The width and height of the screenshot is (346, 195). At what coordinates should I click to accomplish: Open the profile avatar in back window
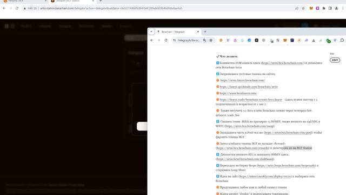(336, 8)
